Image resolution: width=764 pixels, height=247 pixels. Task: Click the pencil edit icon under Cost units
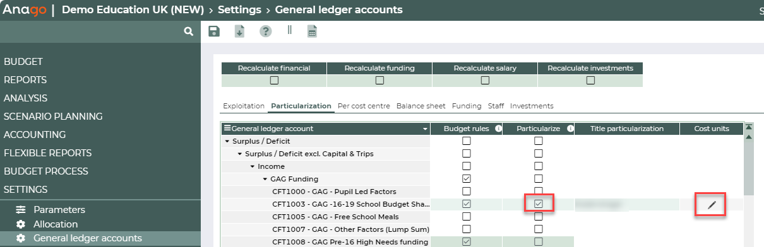click(x=712, y=204)
